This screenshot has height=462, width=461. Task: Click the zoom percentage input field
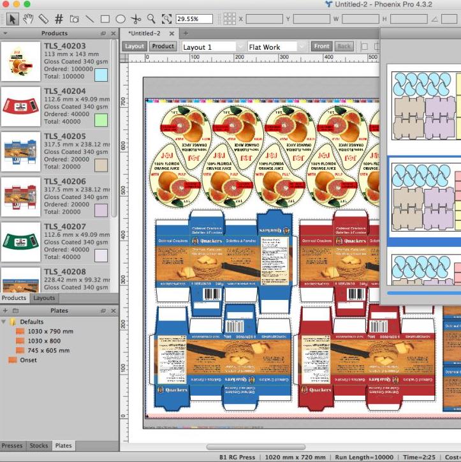point(194,19)
